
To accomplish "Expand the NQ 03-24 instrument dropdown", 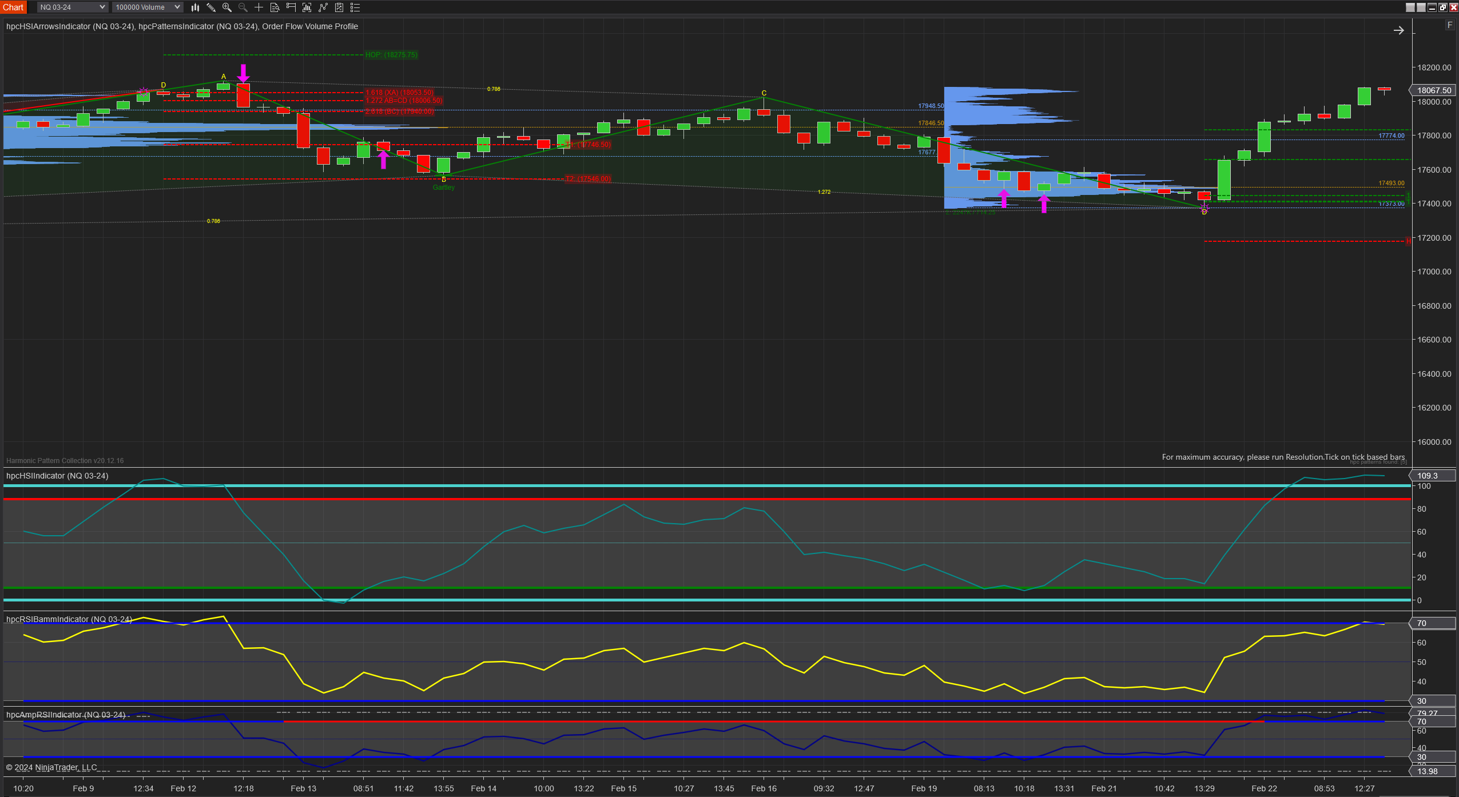I will (72, 7).
